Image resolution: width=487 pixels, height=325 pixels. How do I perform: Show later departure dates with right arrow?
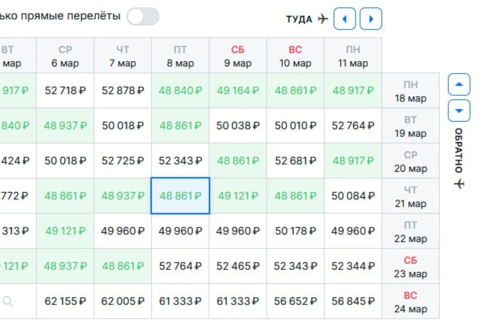[x=371, y=19]
